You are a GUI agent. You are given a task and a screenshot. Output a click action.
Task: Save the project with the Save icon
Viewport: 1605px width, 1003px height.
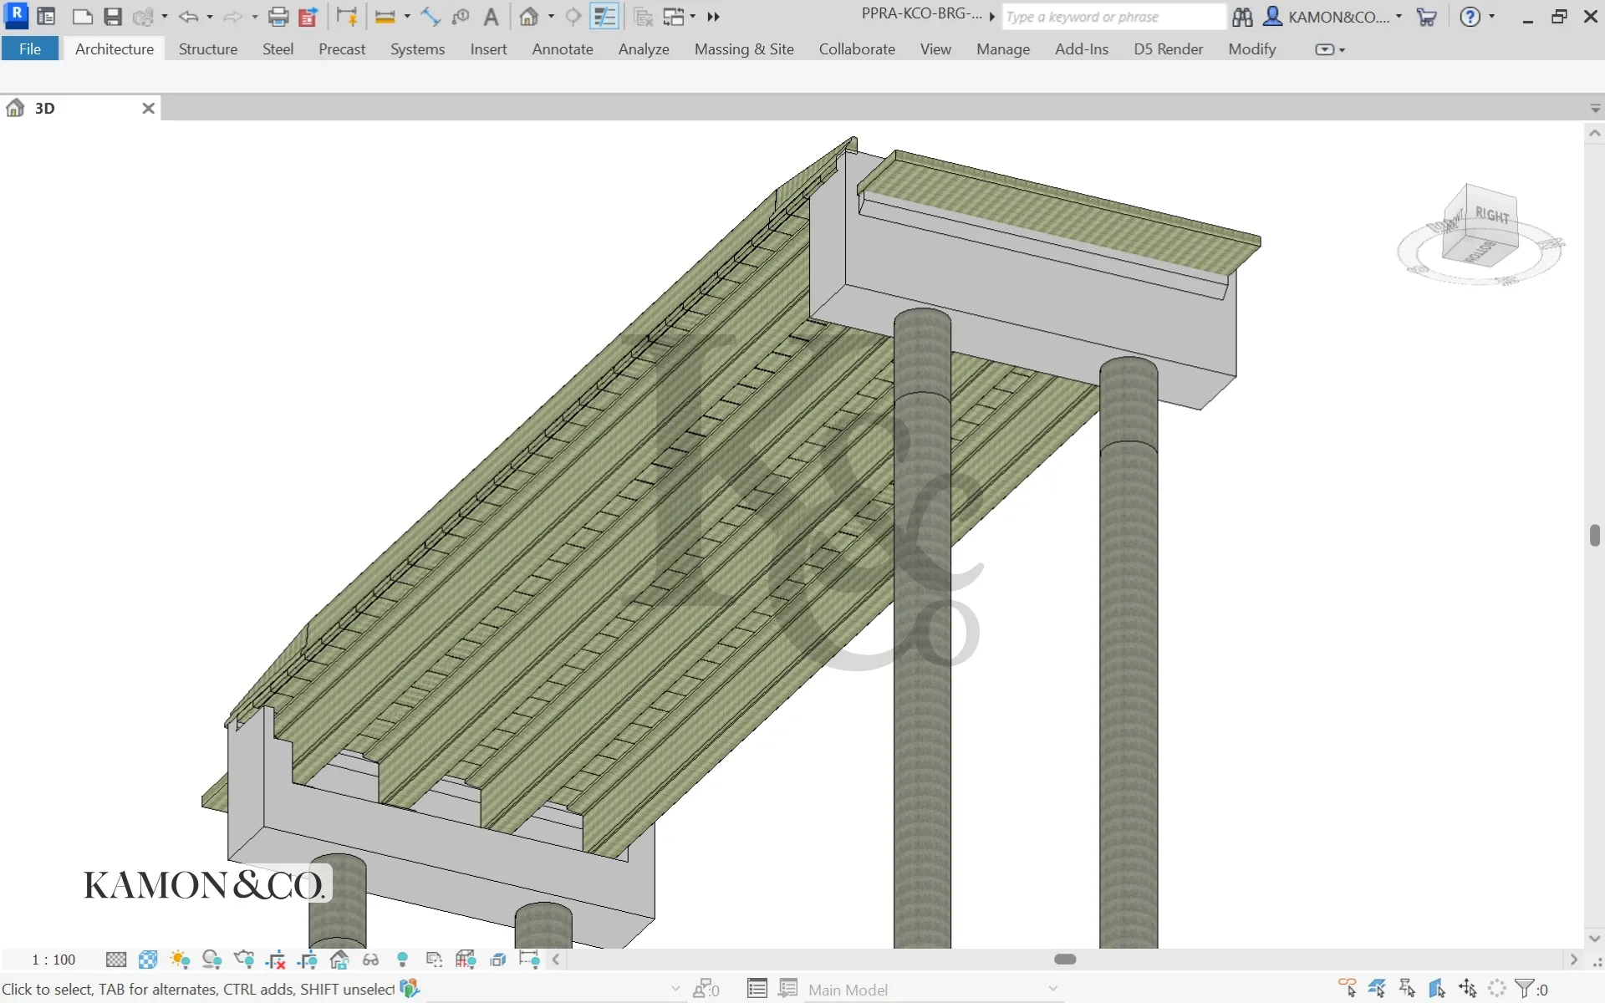tap(113, 17)
